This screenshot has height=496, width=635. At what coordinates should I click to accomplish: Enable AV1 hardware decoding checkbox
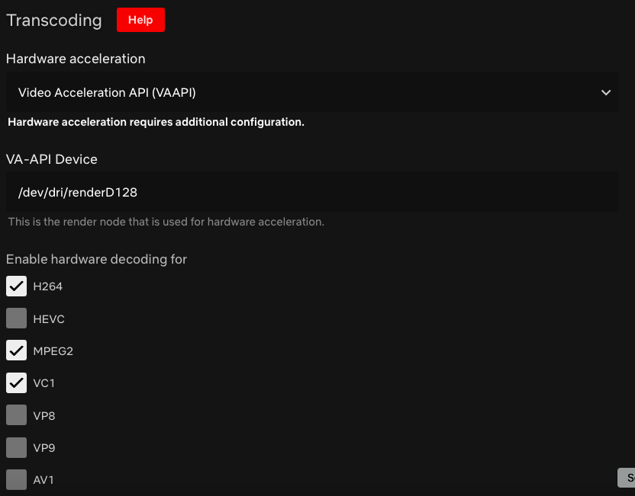click(17, 479)
